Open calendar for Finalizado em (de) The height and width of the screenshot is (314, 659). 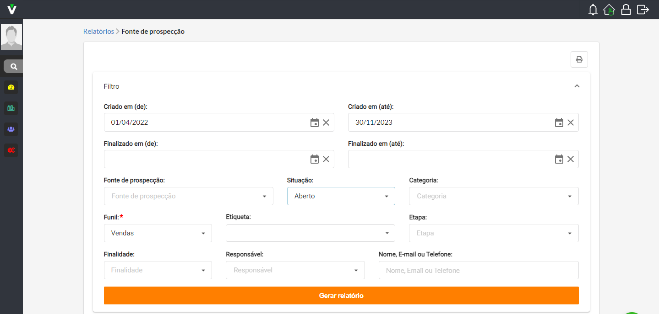pyautogui.click(x=315, y=159)
